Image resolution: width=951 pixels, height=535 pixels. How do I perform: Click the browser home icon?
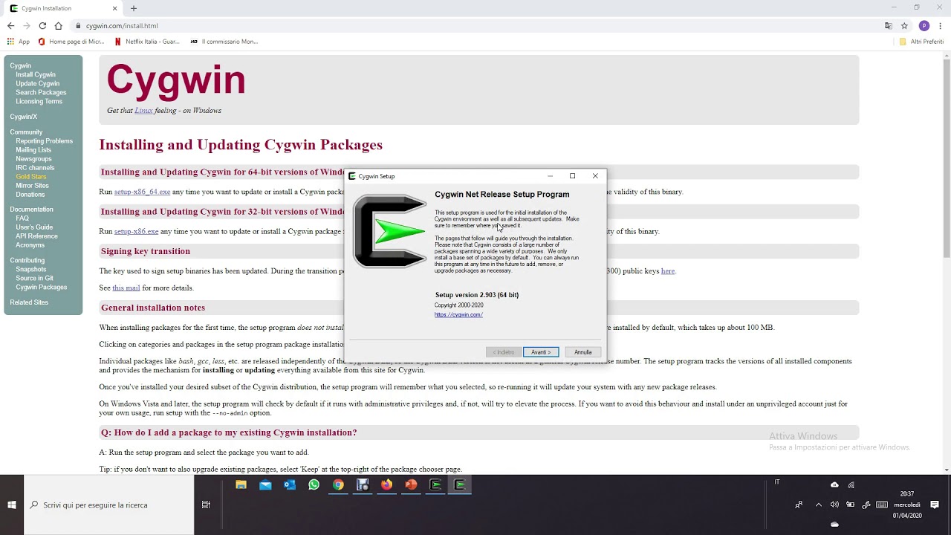pos(58,25)
